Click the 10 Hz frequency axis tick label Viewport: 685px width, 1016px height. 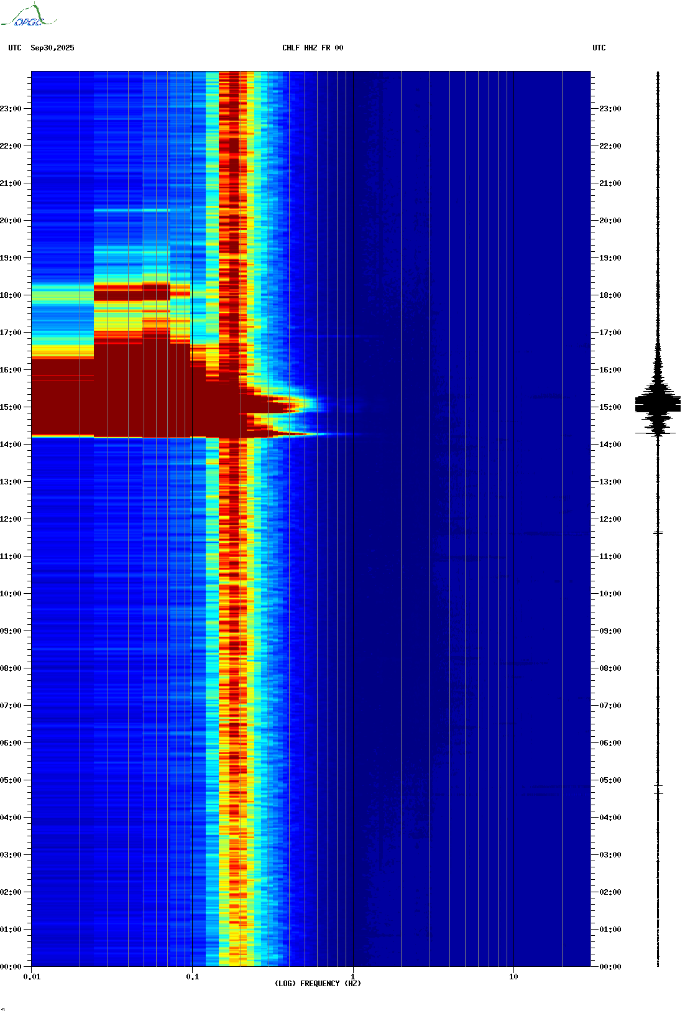tap(513, 977)
